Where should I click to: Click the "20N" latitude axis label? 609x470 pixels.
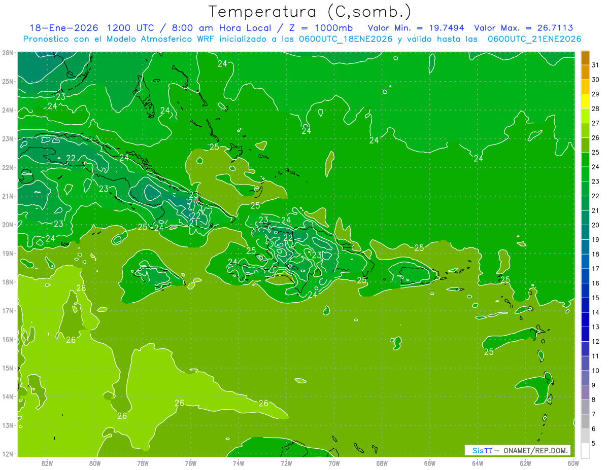(7, 225)
